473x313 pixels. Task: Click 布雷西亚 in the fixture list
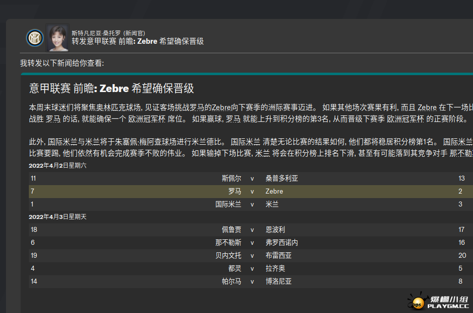click(x=279, y=256)
